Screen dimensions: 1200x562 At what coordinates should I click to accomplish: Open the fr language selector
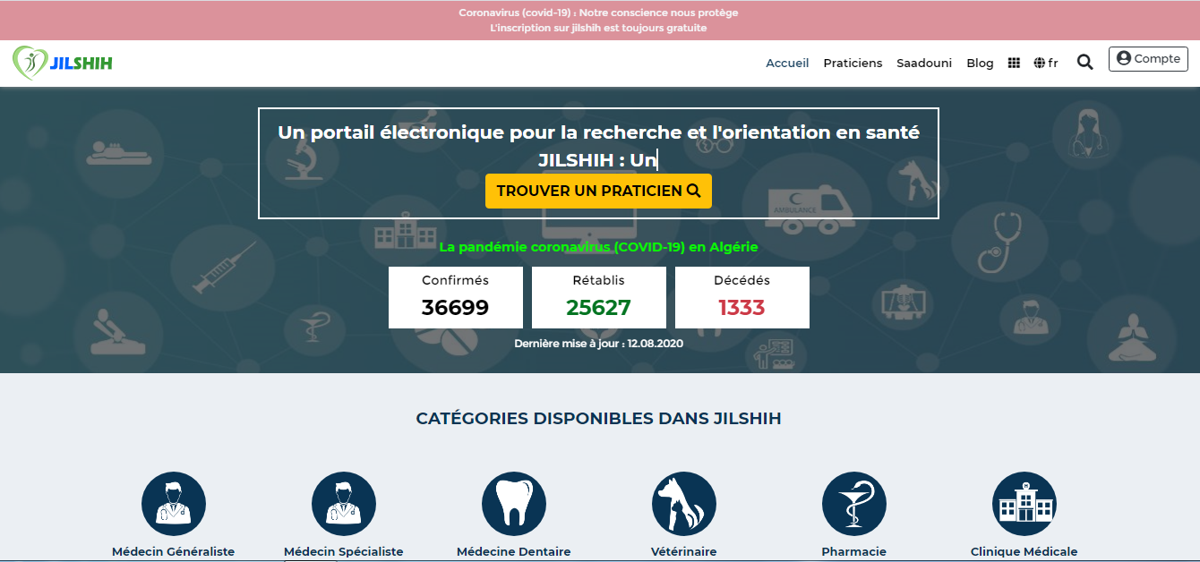[1046, 63]
